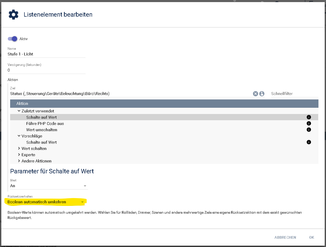Show info for Wert umschalten action
Viewport: 326px width, 247px height.
(309, 130)
